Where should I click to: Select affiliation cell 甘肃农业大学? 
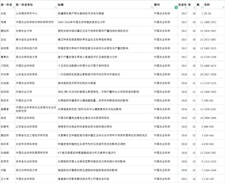(36, 31)
